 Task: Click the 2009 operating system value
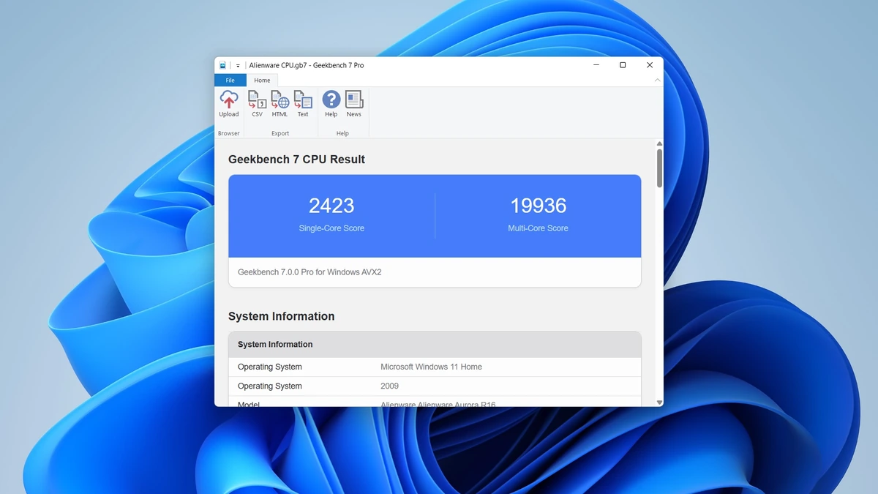tap(389, 386)
